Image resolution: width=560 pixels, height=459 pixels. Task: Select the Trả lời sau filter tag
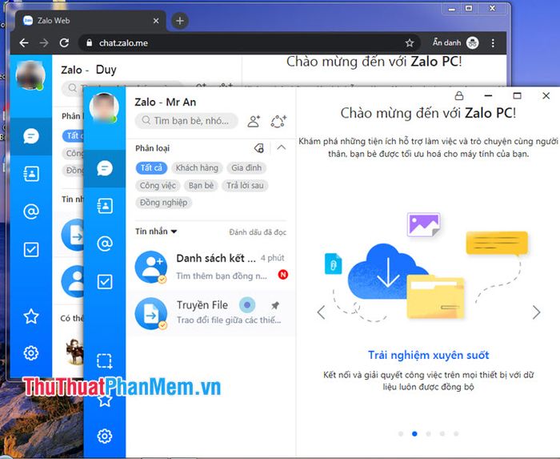pos(245,186)
